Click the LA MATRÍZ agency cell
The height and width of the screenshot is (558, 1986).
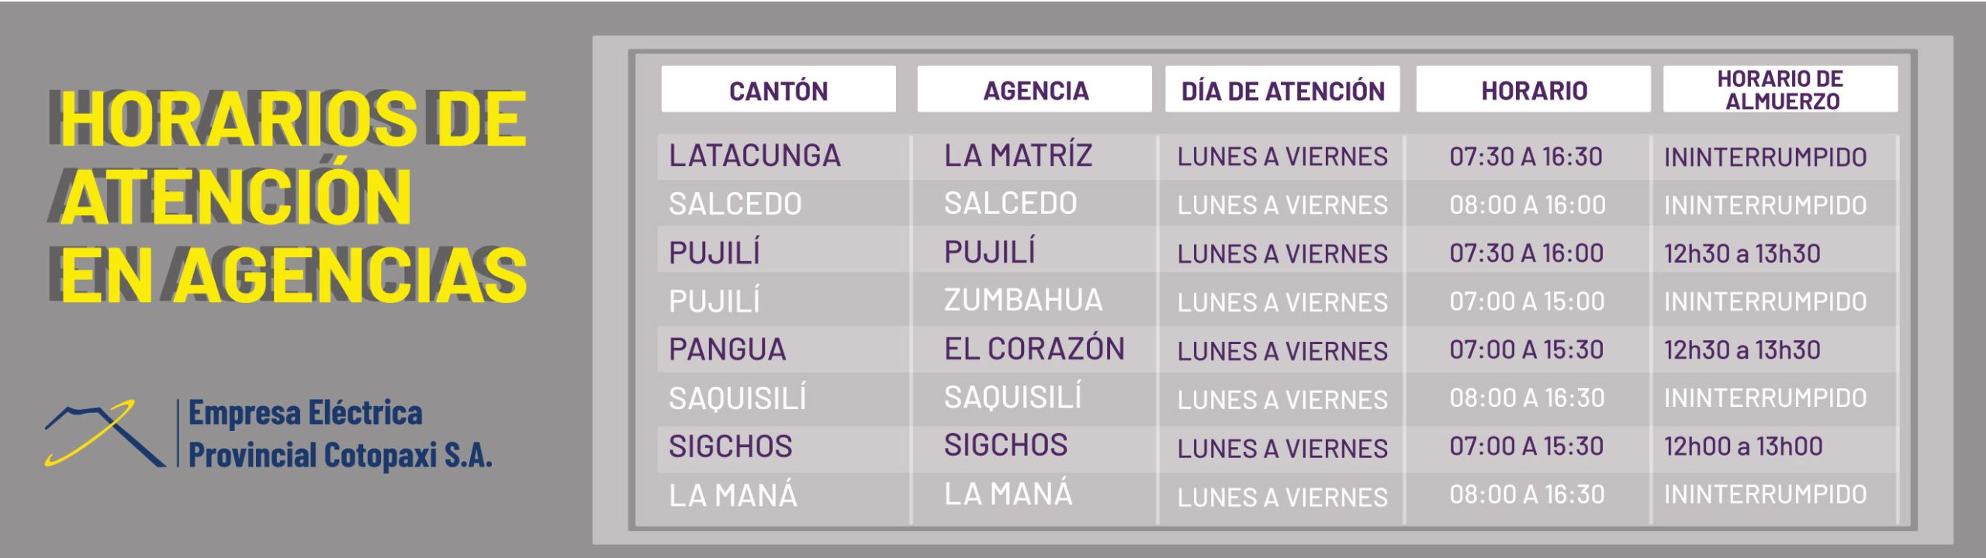1018,156
